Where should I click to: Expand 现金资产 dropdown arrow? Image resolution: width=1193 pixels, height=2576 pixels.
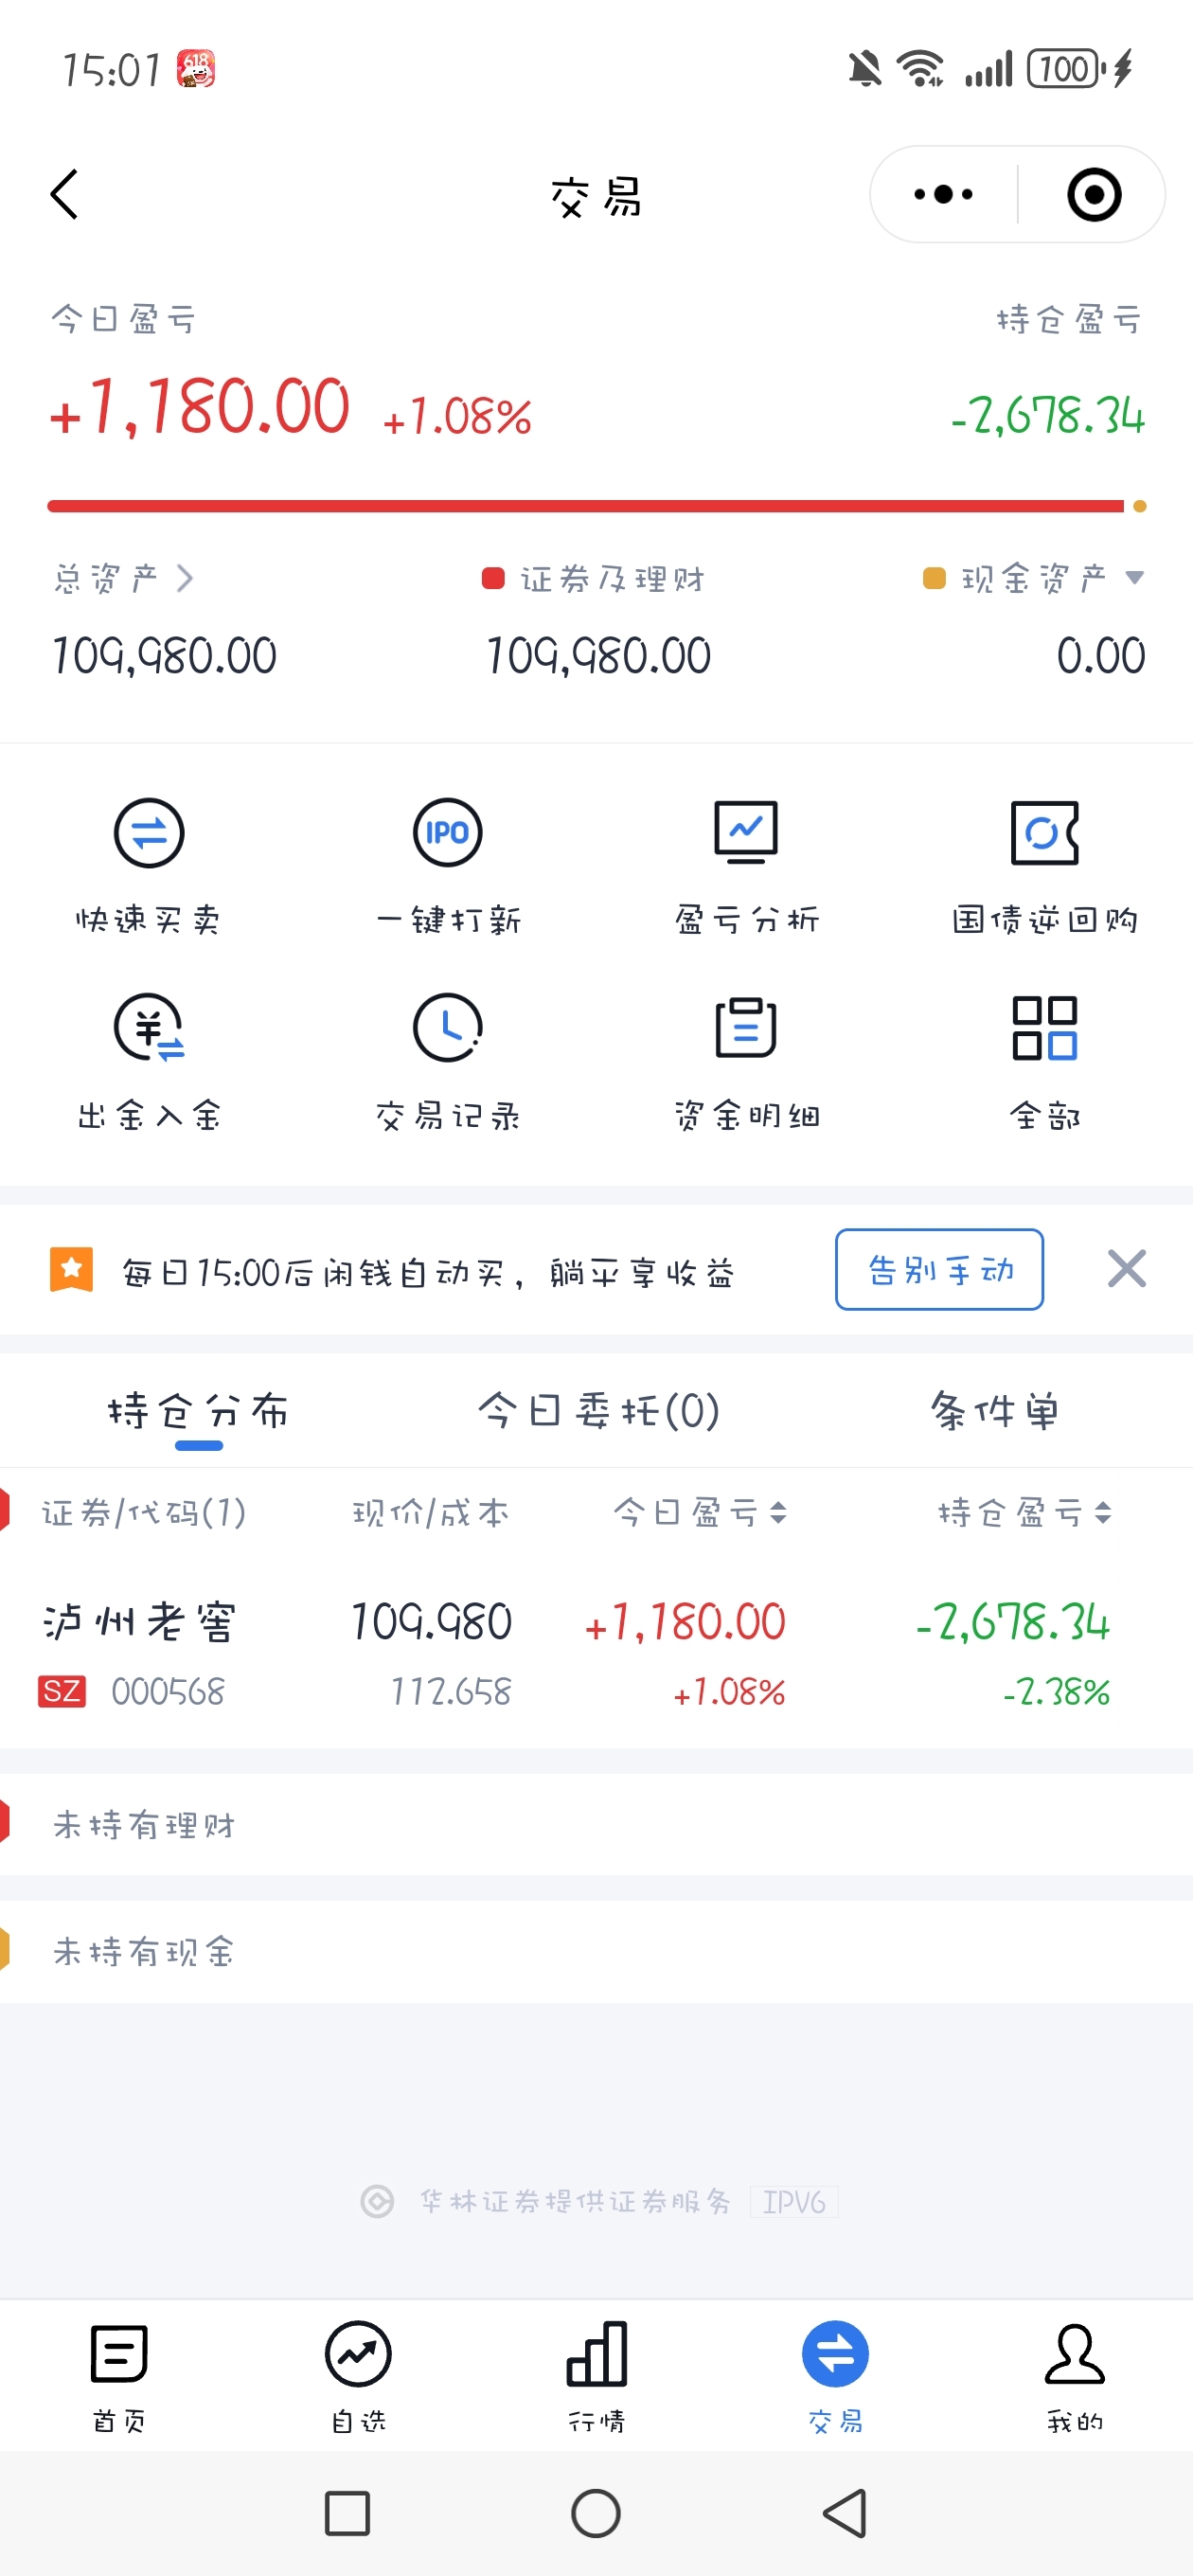[x=1134, y=577]
